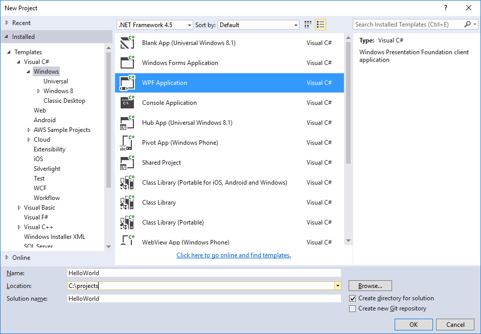The height and width of the screenshot is (334, 481).
Task: Collapse the Installed section
Action: (x=7, y=36)
